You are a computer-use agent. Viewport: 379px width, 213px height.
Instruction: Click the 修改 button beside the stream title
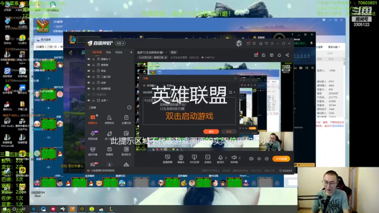click(173, 53)
